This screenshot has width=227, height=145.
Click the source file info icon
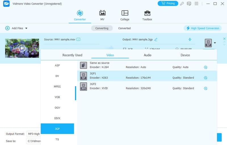pyautogui.click(x=78, y=39)
